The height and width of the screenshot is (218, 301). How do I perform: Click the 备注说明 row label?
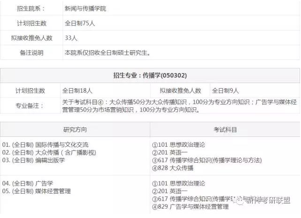click(31, 53)
